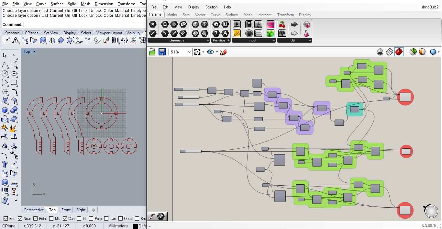Viewport: 442px width, 229px height.
Task: Expand the Util panel with its plus button
Action: [310, 40]
